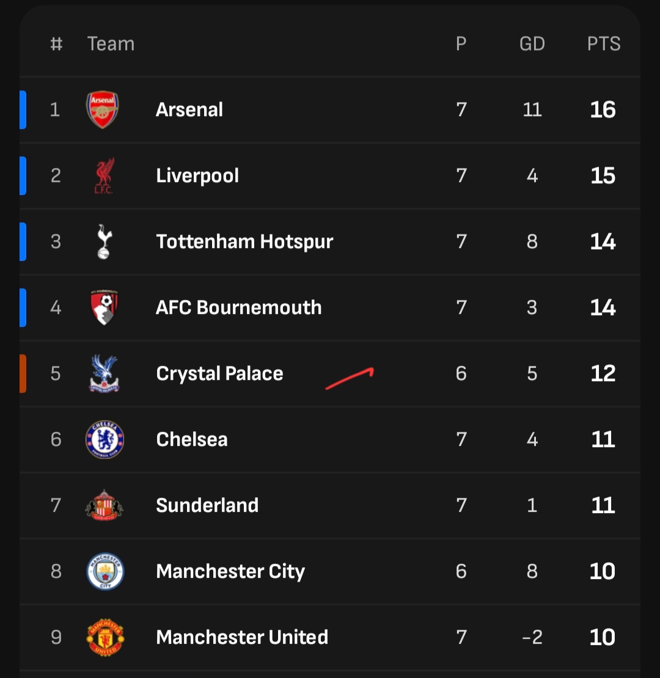Viewport: 660px width, 678px height.
Task: Open Manchester United team name
Action: point(242,637)
